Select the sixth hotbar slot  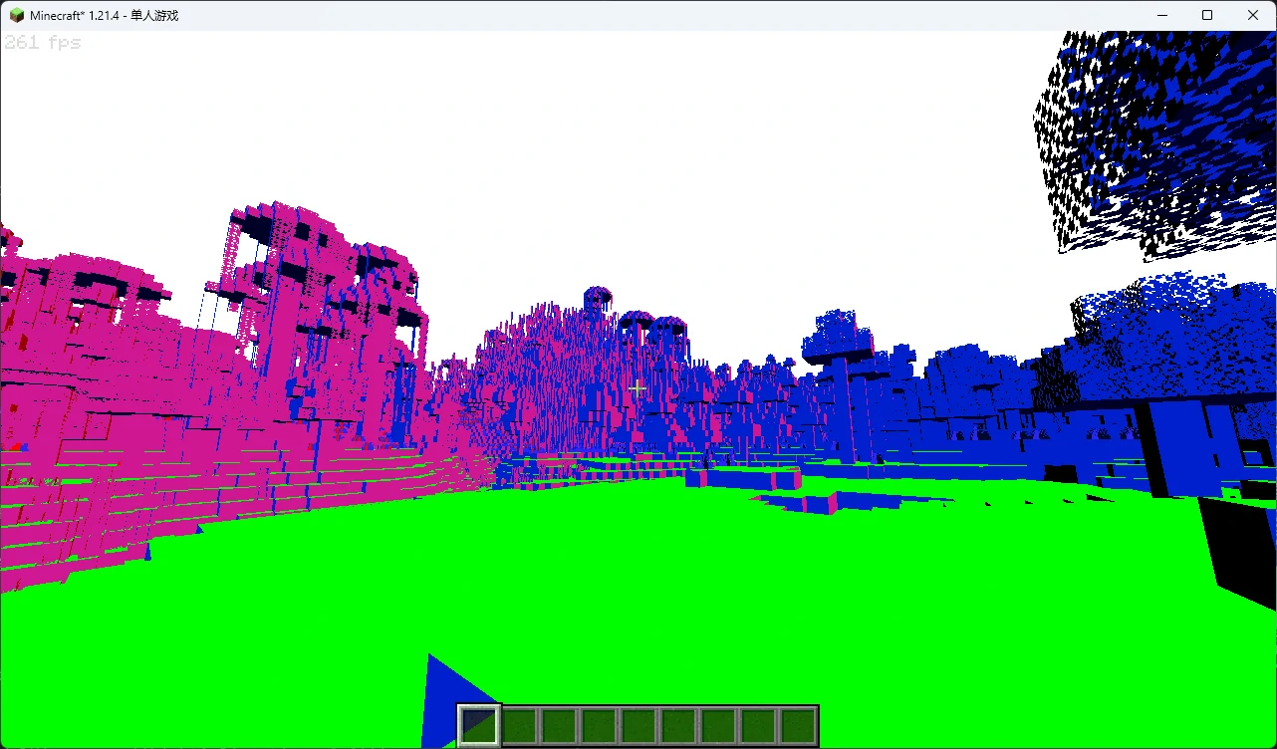click(x=677, y=725)
